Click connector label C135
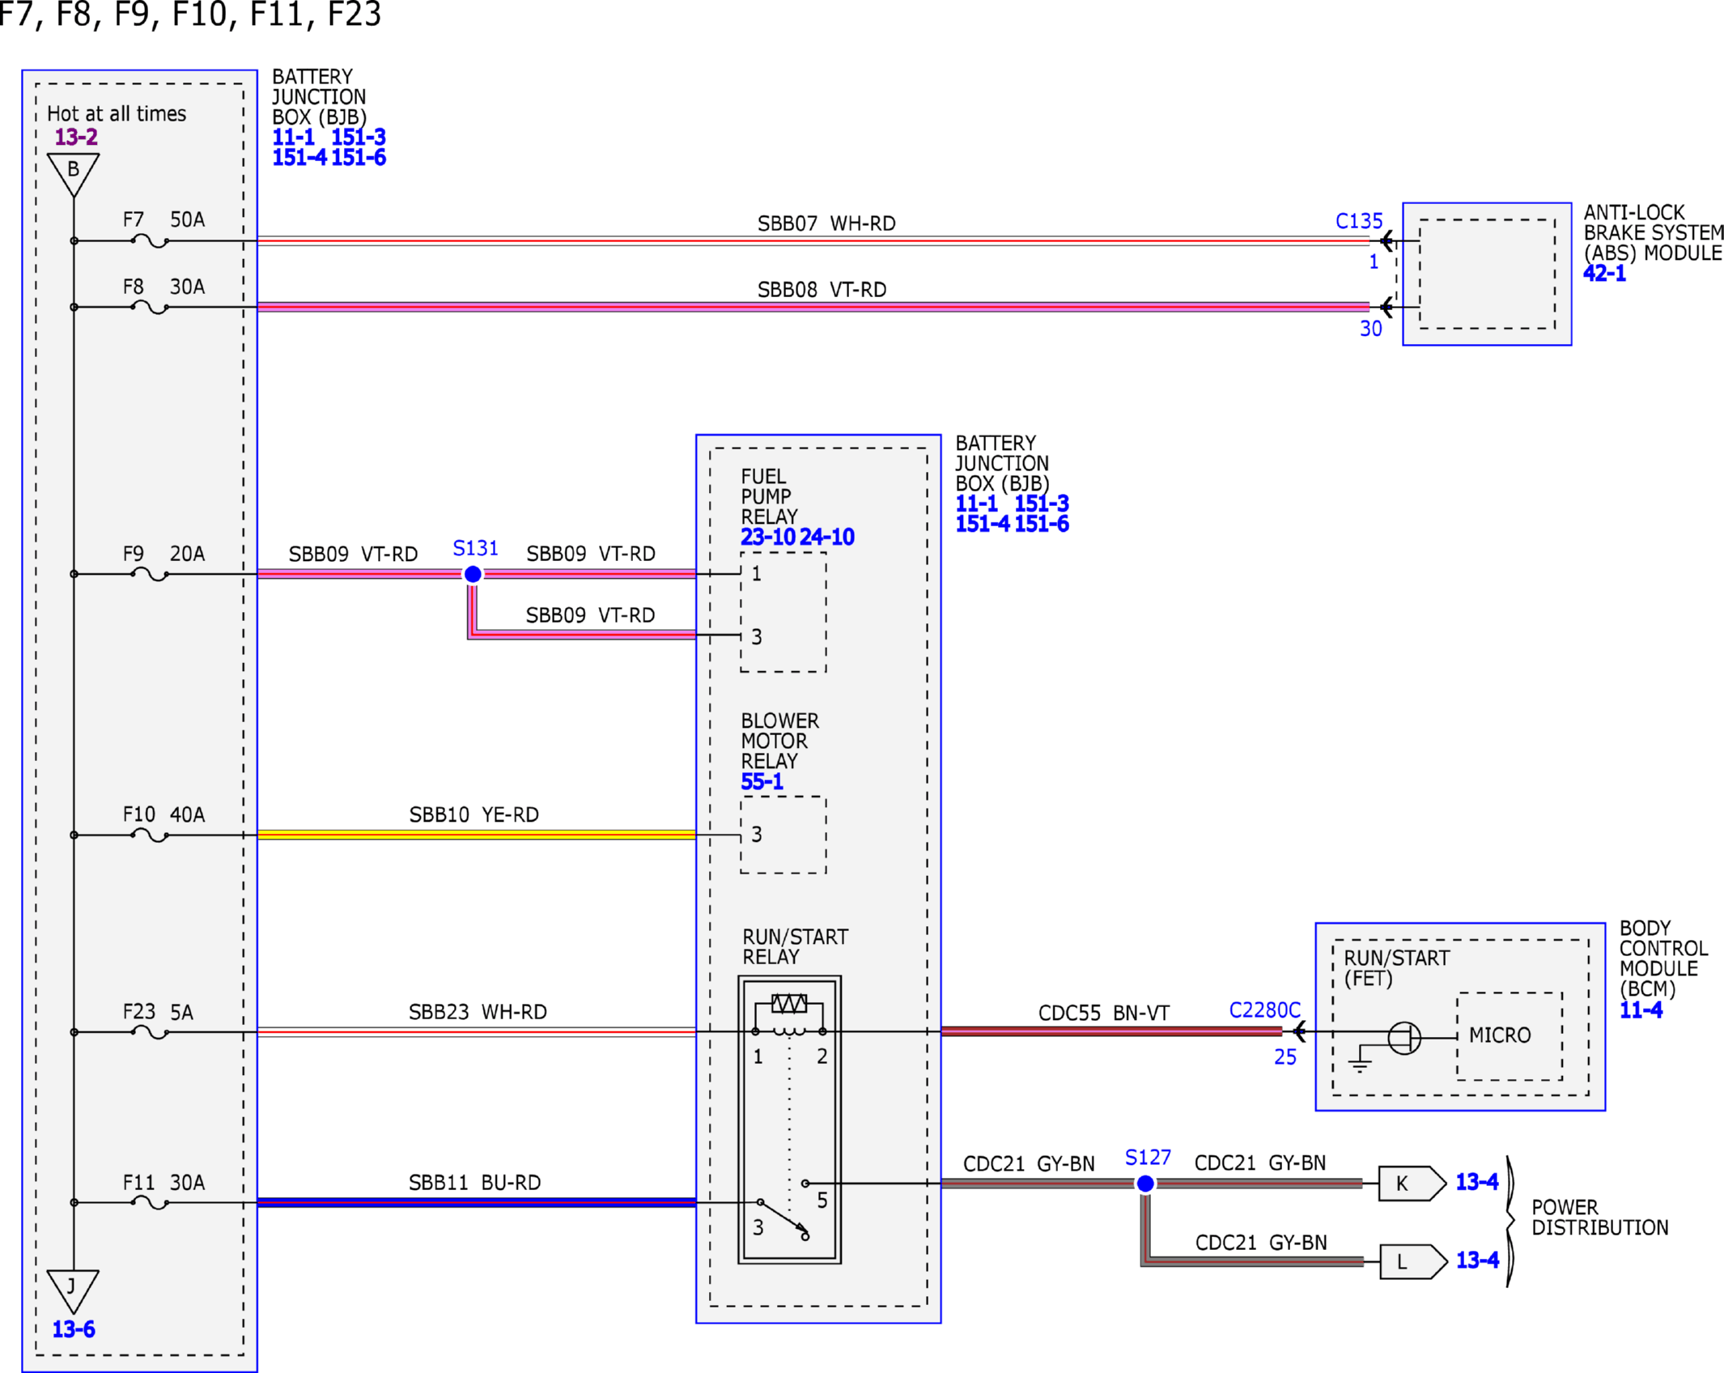 click(1359, 221)
